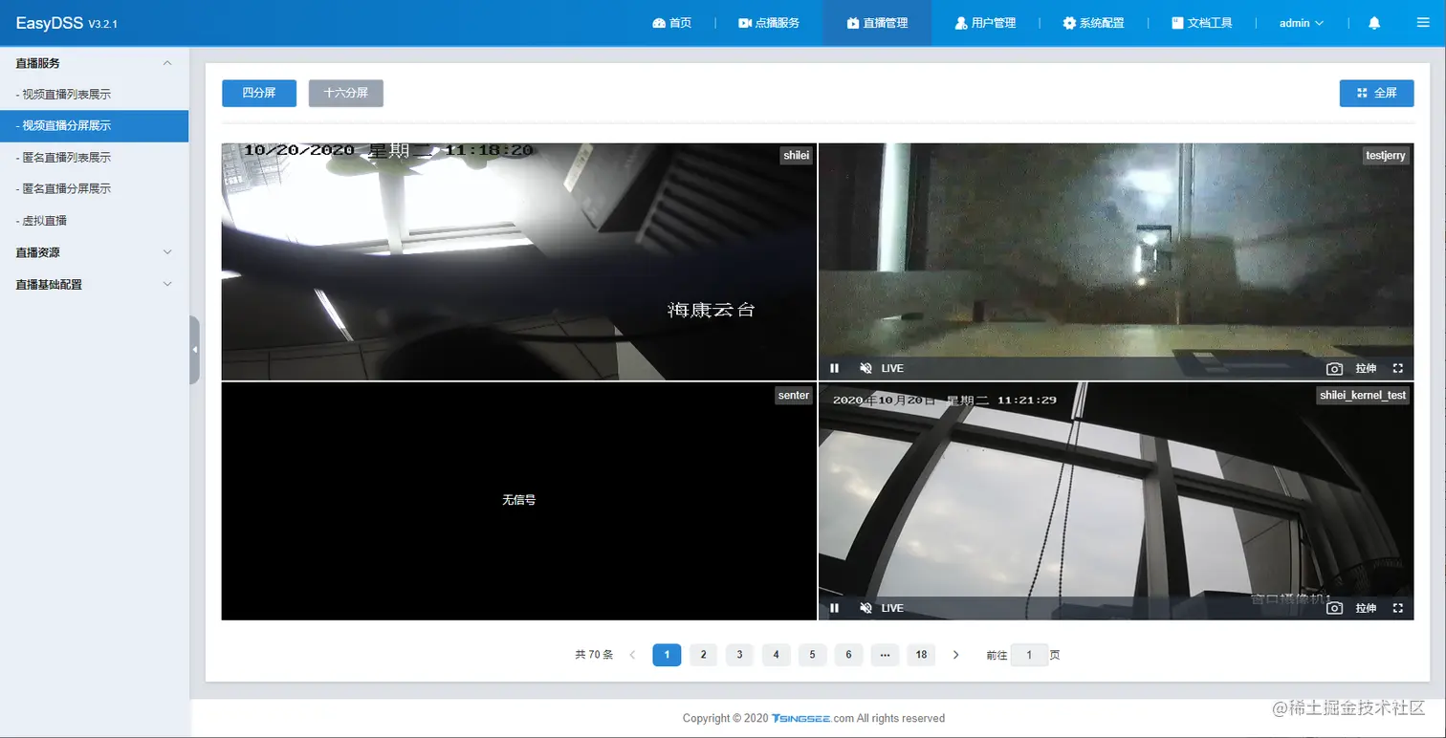Take a snapshot of the testjerry stream
The width and height of the screenshot is (1446, 738).
tap(1334, 368)
